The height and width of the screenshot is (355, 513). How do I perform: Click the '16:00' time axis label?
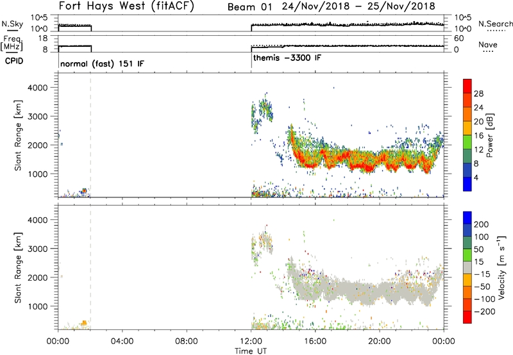pos(315,342)
